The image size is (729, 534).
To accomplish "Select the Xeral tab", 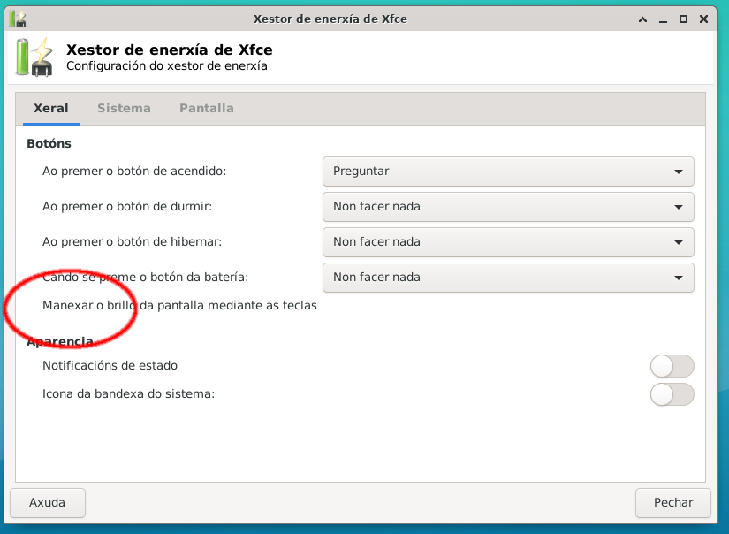I will point(50,109).
